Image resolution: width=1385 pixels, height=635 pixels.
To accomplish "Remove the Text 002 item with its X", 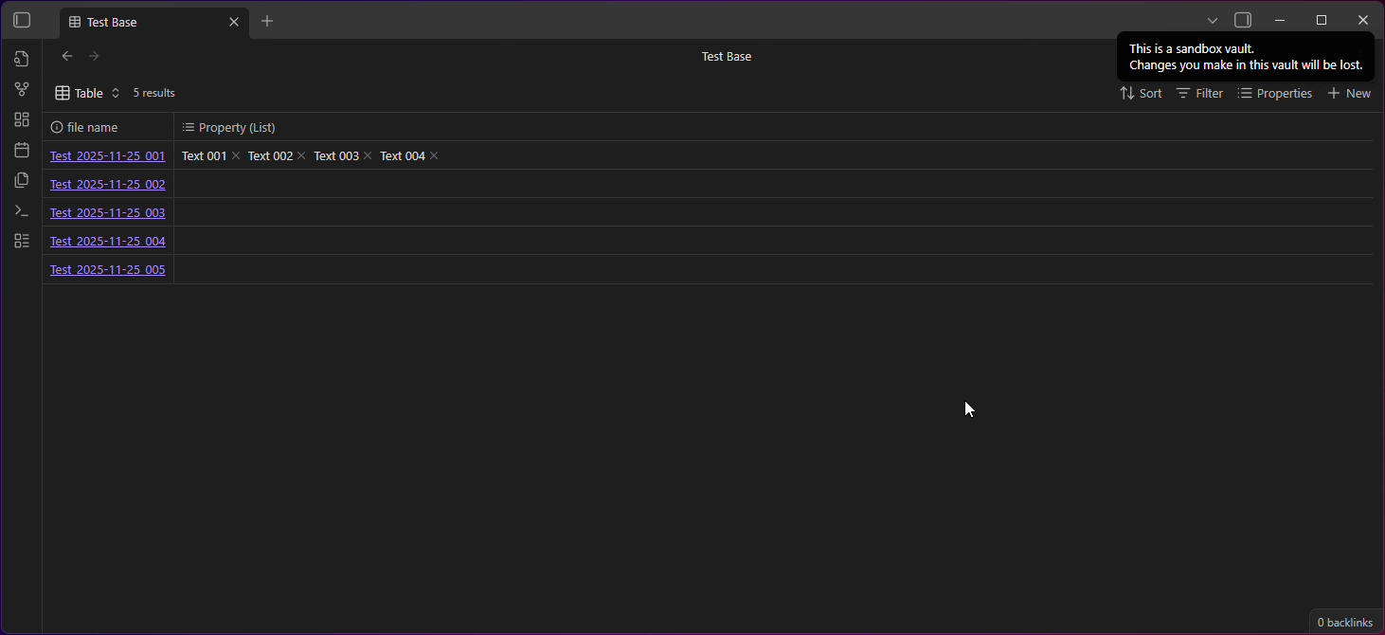I will pos(300,154).
